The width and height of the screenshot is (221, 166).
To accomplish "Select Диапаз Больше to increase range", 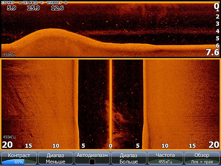I will [129, 158].
